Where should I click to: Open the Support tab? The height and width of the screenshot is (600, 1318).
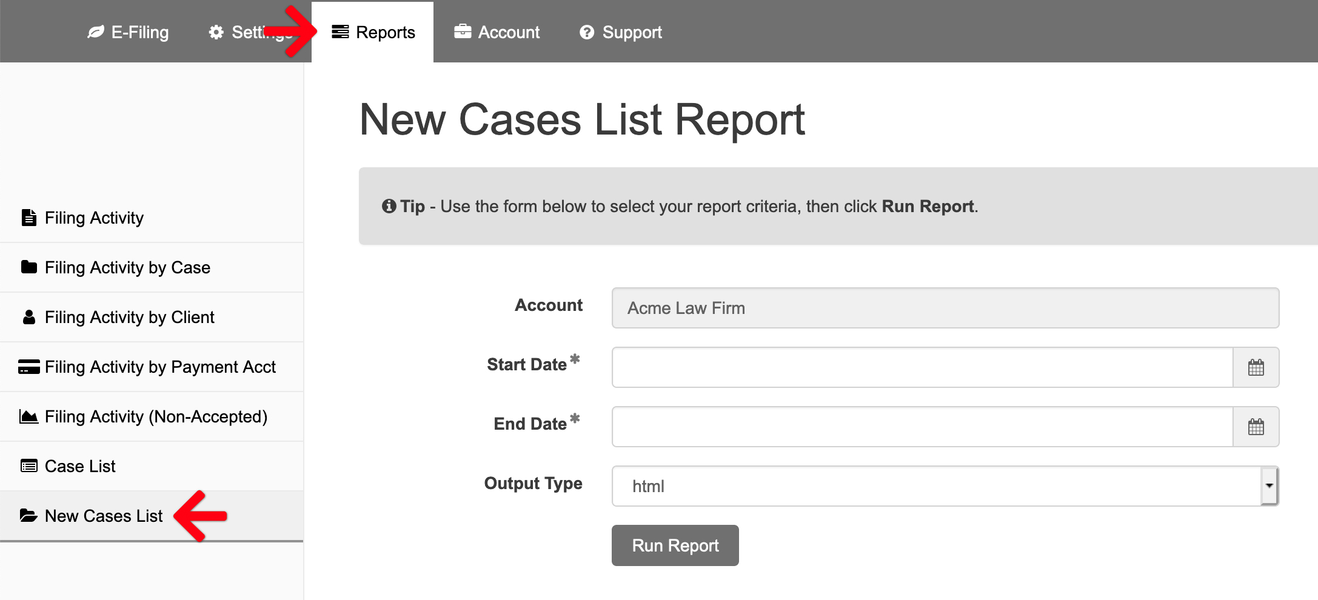(x=621, y=32)
